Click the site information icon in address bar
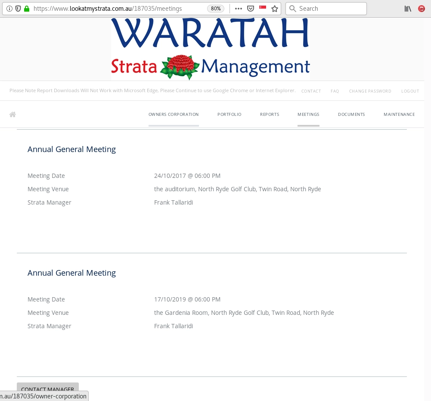The image size is (431, 401). (9, 9)
